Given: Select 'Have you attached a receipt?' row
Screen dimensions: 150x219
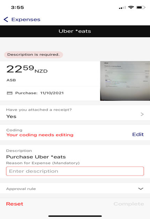Looking at the screenshot, I should (x=75, y=113).
